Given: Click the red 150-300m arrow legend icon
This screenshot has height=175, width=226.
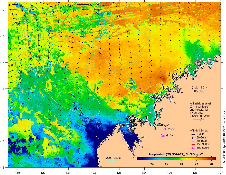Looking at the screenshot, I should 193,144.
